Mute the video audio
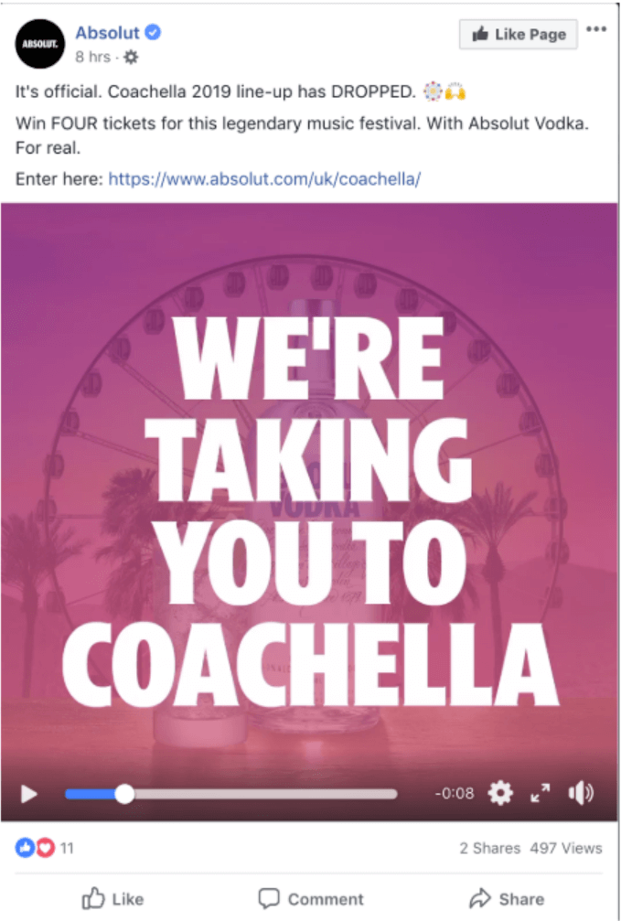621x921 pixels. pos(582,794)
